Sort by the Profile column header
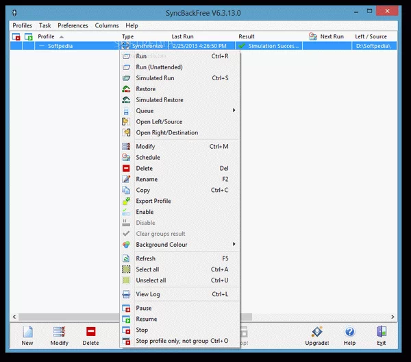Image resolution: width=411 pixels, height=362 pixels. click(x=46, y=36)
